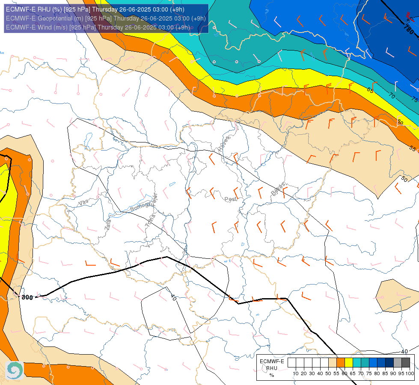The height and width of the screenshot is (385, 419).
Task: Click the Pest county label
Action: [x=230, y=199]
